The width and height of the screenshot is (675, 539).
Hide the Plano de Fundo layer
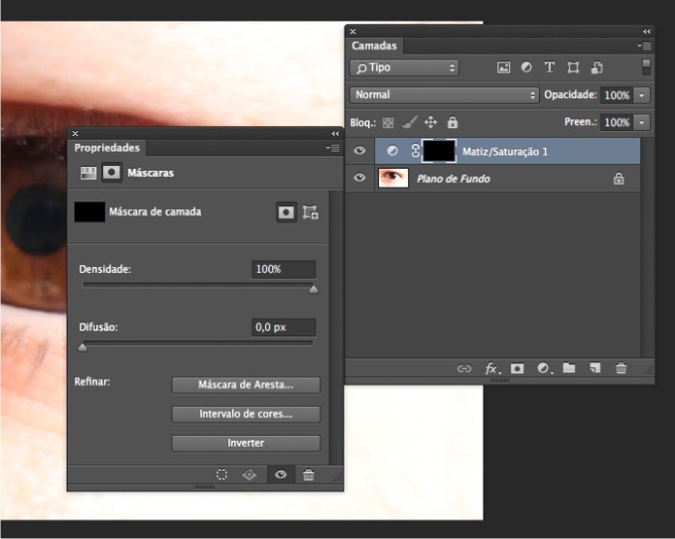[x=360, y=179]
